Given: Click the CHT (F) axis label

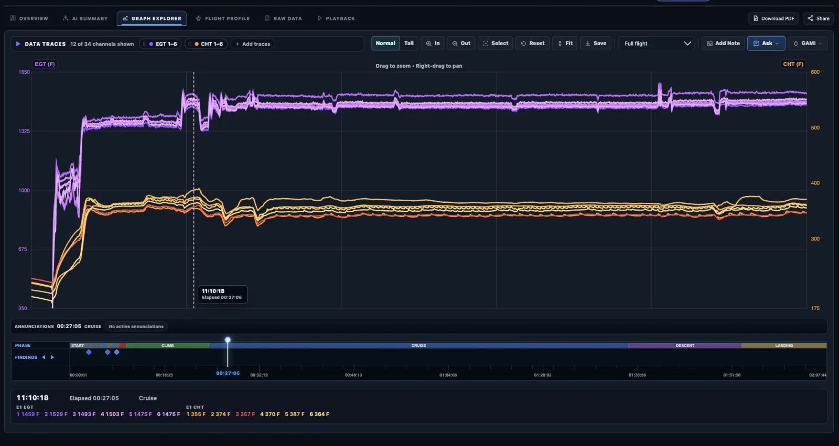Looking at the screenshot, I should 793,64.
